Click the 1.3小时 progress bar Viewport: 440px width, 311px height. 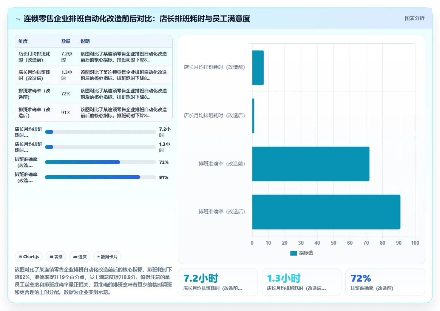(100, 147)
